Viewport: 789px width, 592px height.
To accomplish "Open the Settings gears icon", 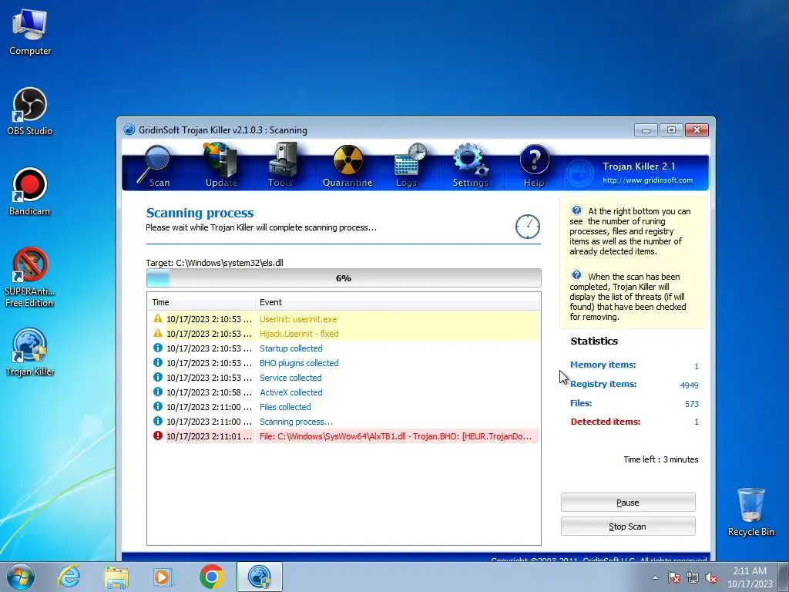I will (471, 166).
